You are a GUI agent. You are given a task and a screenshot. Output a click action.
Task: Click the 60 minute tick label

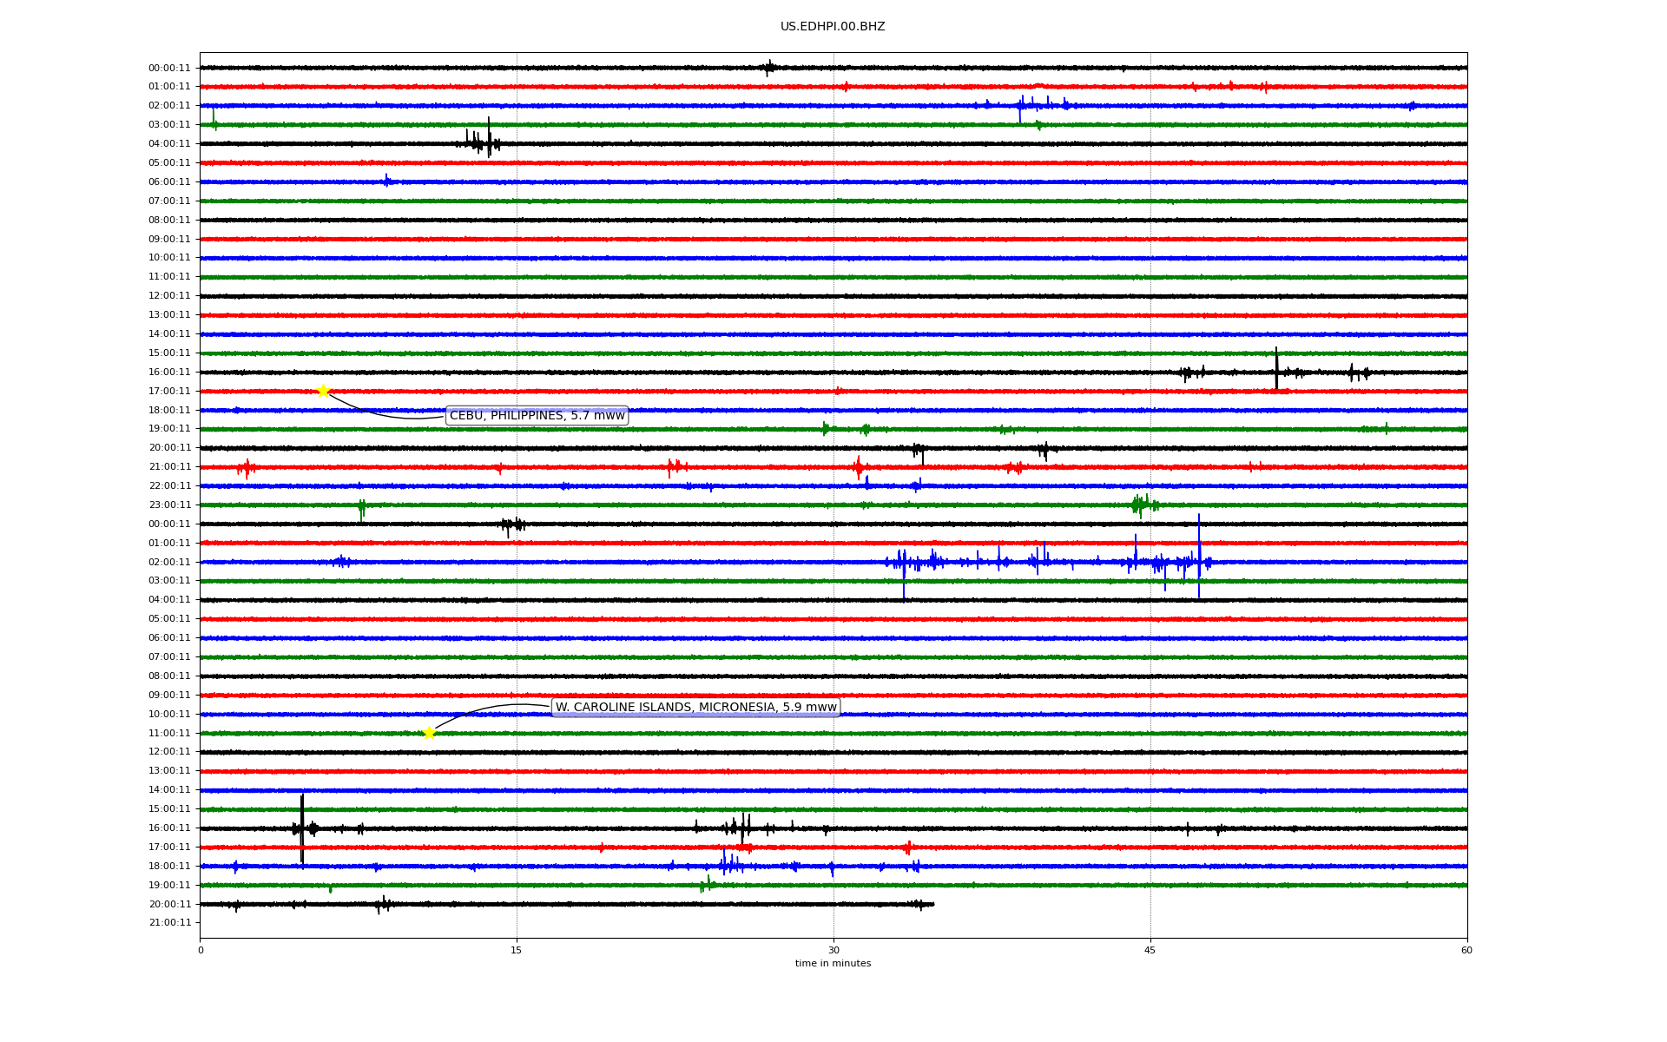click(1466, 951)
